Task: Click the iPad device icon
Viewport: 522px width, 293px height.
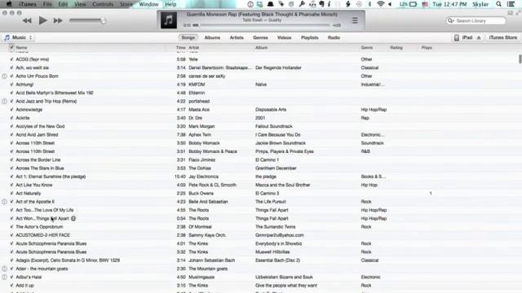Action: [x=457, y=37]
